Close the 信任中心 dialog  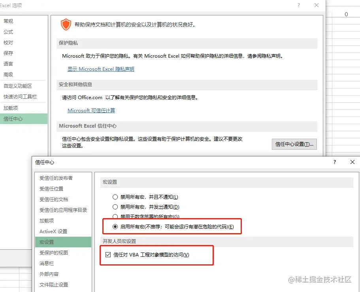(352, 162)
